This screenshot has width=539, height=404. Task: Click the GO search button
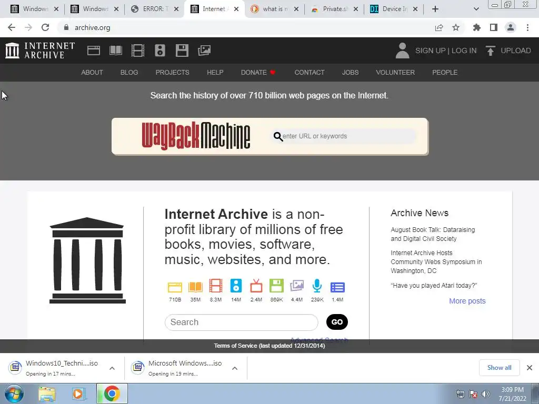(x=337, y=322)
